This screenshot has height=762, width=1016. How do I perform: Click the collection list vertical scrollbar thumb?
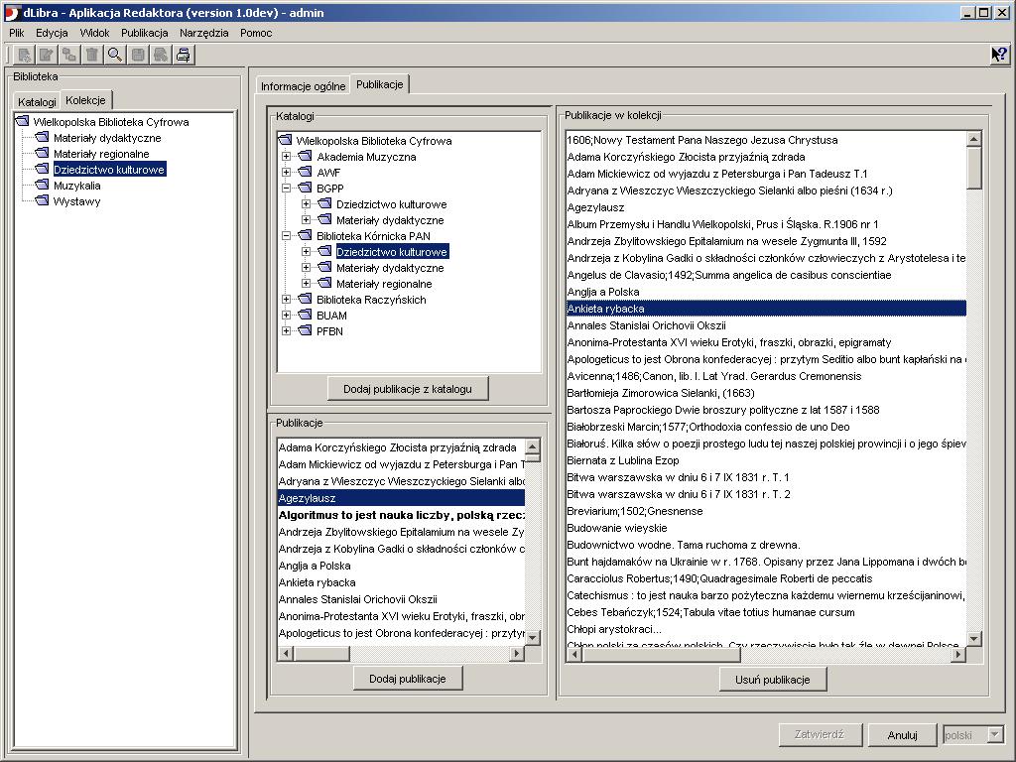click(x=974, y=169)
